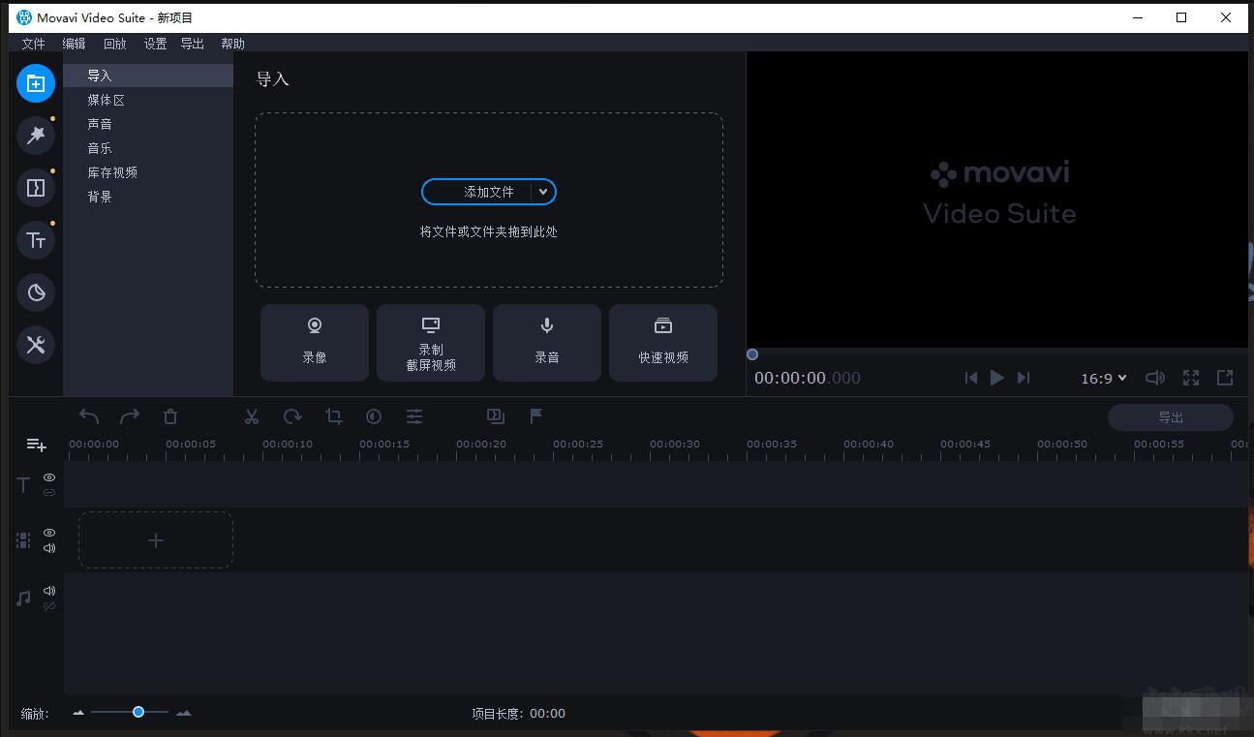Viewport: 1254px width, 737px height.
Task: Switch to the 库存视频 category
Action: coord(112,171)
